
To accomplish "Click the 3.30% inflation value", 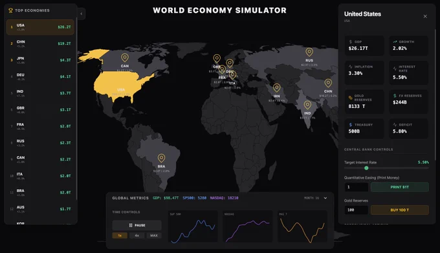I will [355, 73].
